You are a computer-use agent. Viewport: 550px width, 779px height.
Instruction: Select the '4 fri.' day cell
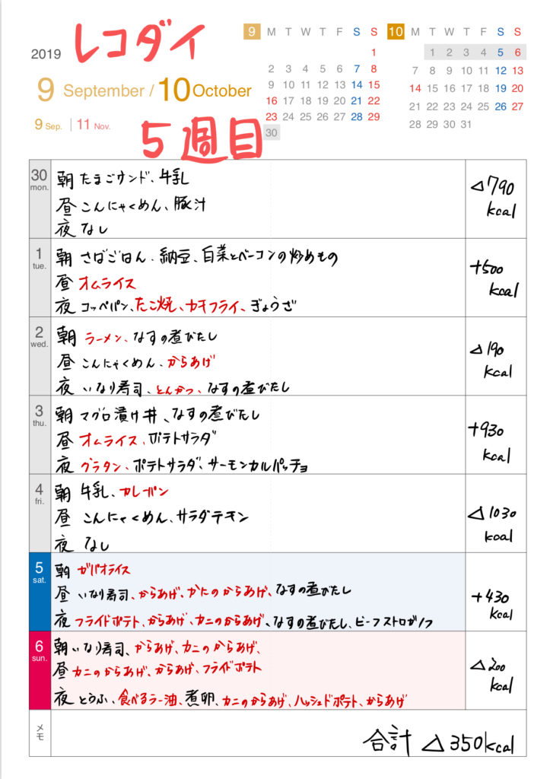click(x=40, y=513)
